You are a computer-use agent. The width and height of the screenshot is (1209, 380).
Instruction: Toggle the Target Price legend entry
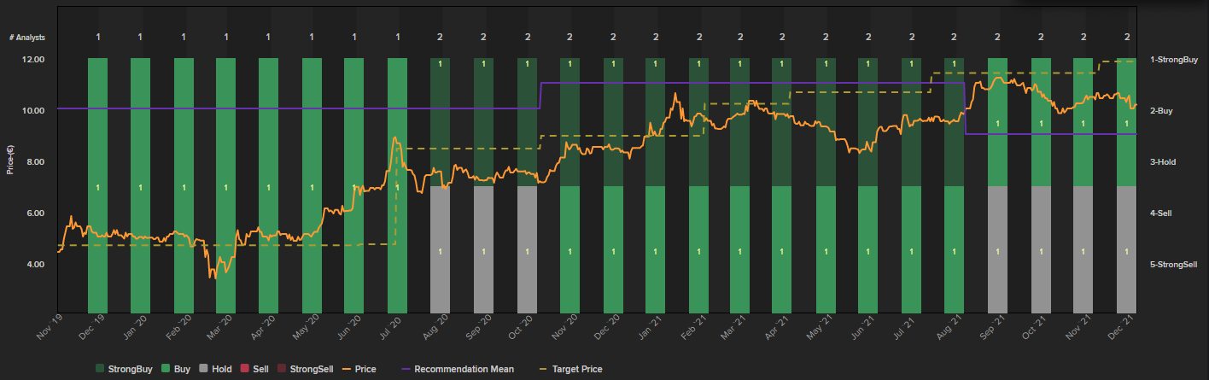[573, 369]
